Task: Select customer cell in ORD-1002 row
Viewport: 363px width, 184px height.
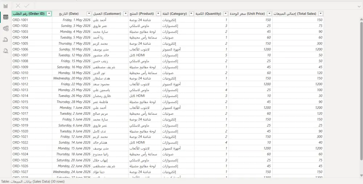Action: (110, 26)
